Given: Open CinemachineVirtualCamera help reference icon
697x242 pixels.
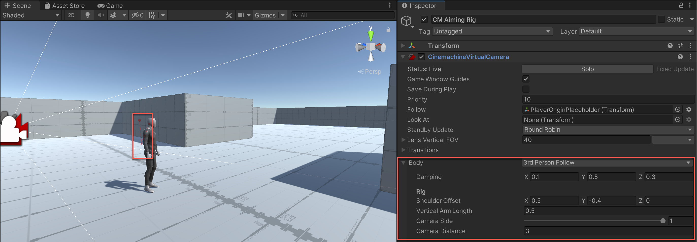Looking at the screenshot, I should click(x=680, y=57).
